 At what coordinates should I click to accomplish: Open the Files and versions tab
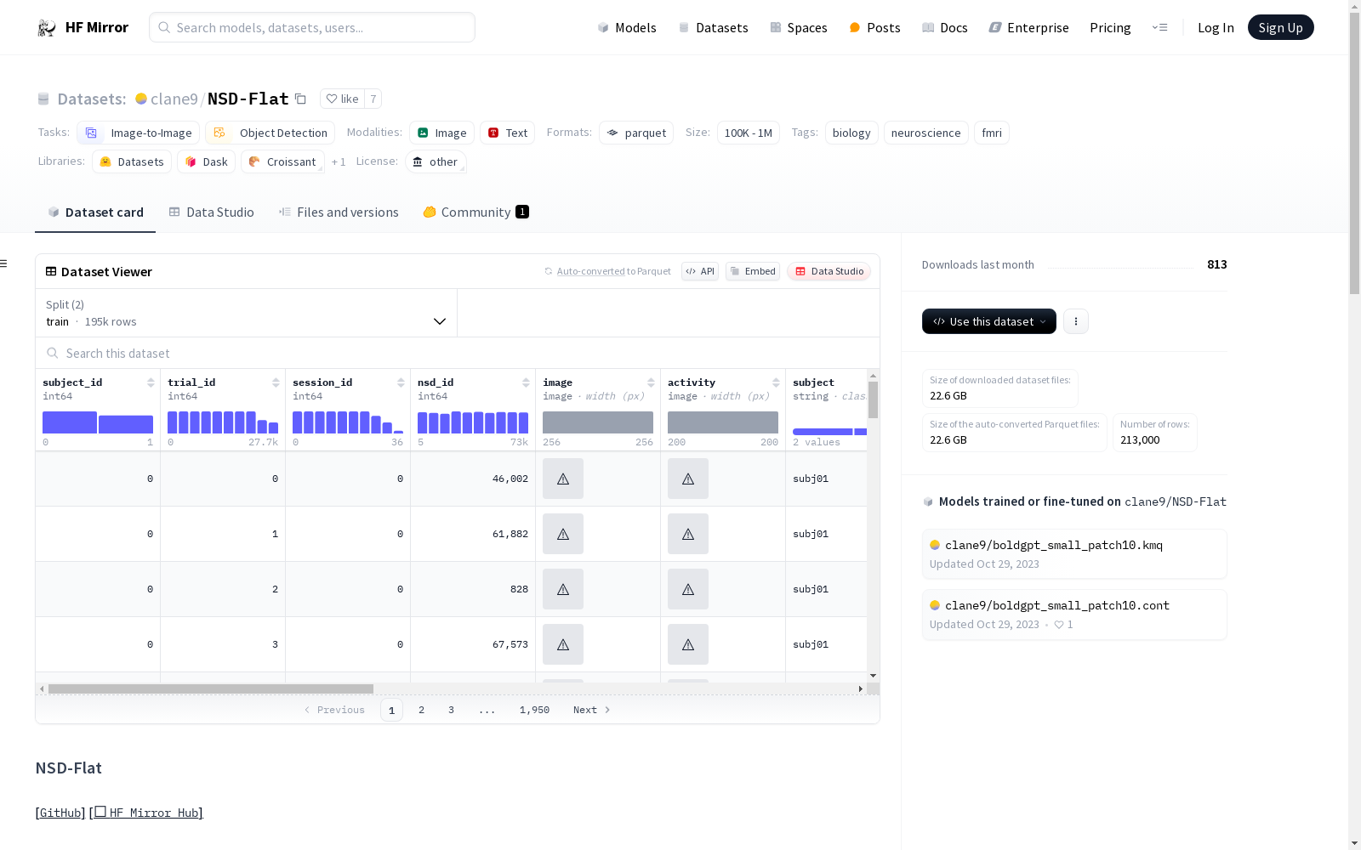(339, 212)
